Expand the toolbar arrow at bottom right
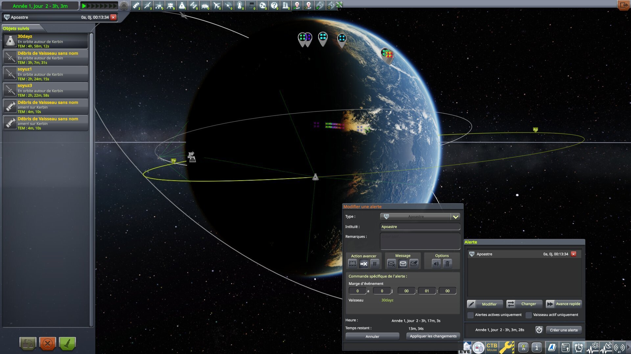 [628, 347]
